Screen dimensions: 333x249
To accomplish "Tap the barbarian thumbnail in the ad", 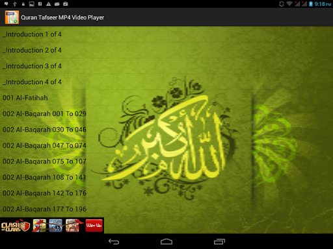I will tap(72, 226).
